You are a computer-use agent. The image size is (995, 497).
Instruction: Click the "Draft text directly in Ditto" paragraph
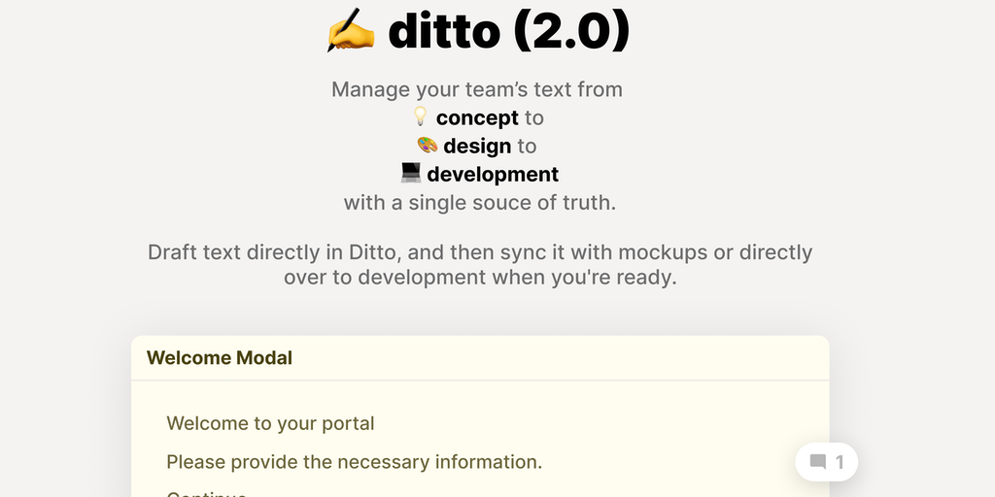(480, 252)
